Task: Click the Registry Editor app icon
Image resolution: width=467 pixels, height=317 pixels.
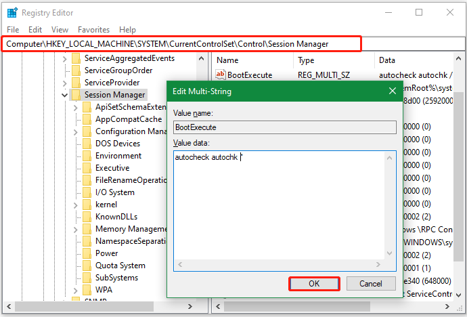Action: tap(12, 13)
